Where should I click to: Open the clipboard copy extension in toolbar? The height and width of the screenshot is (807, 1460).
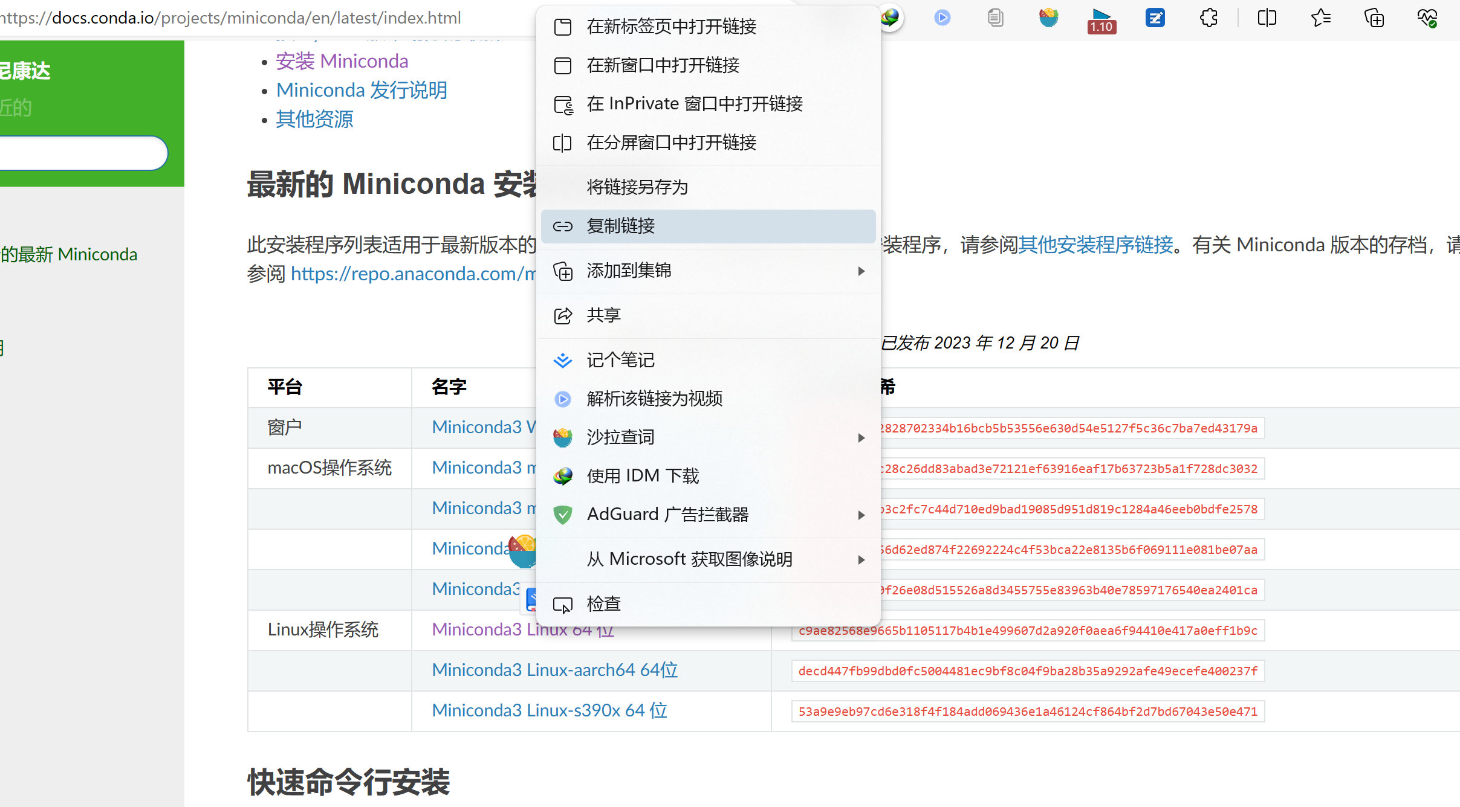click(996, 18)
